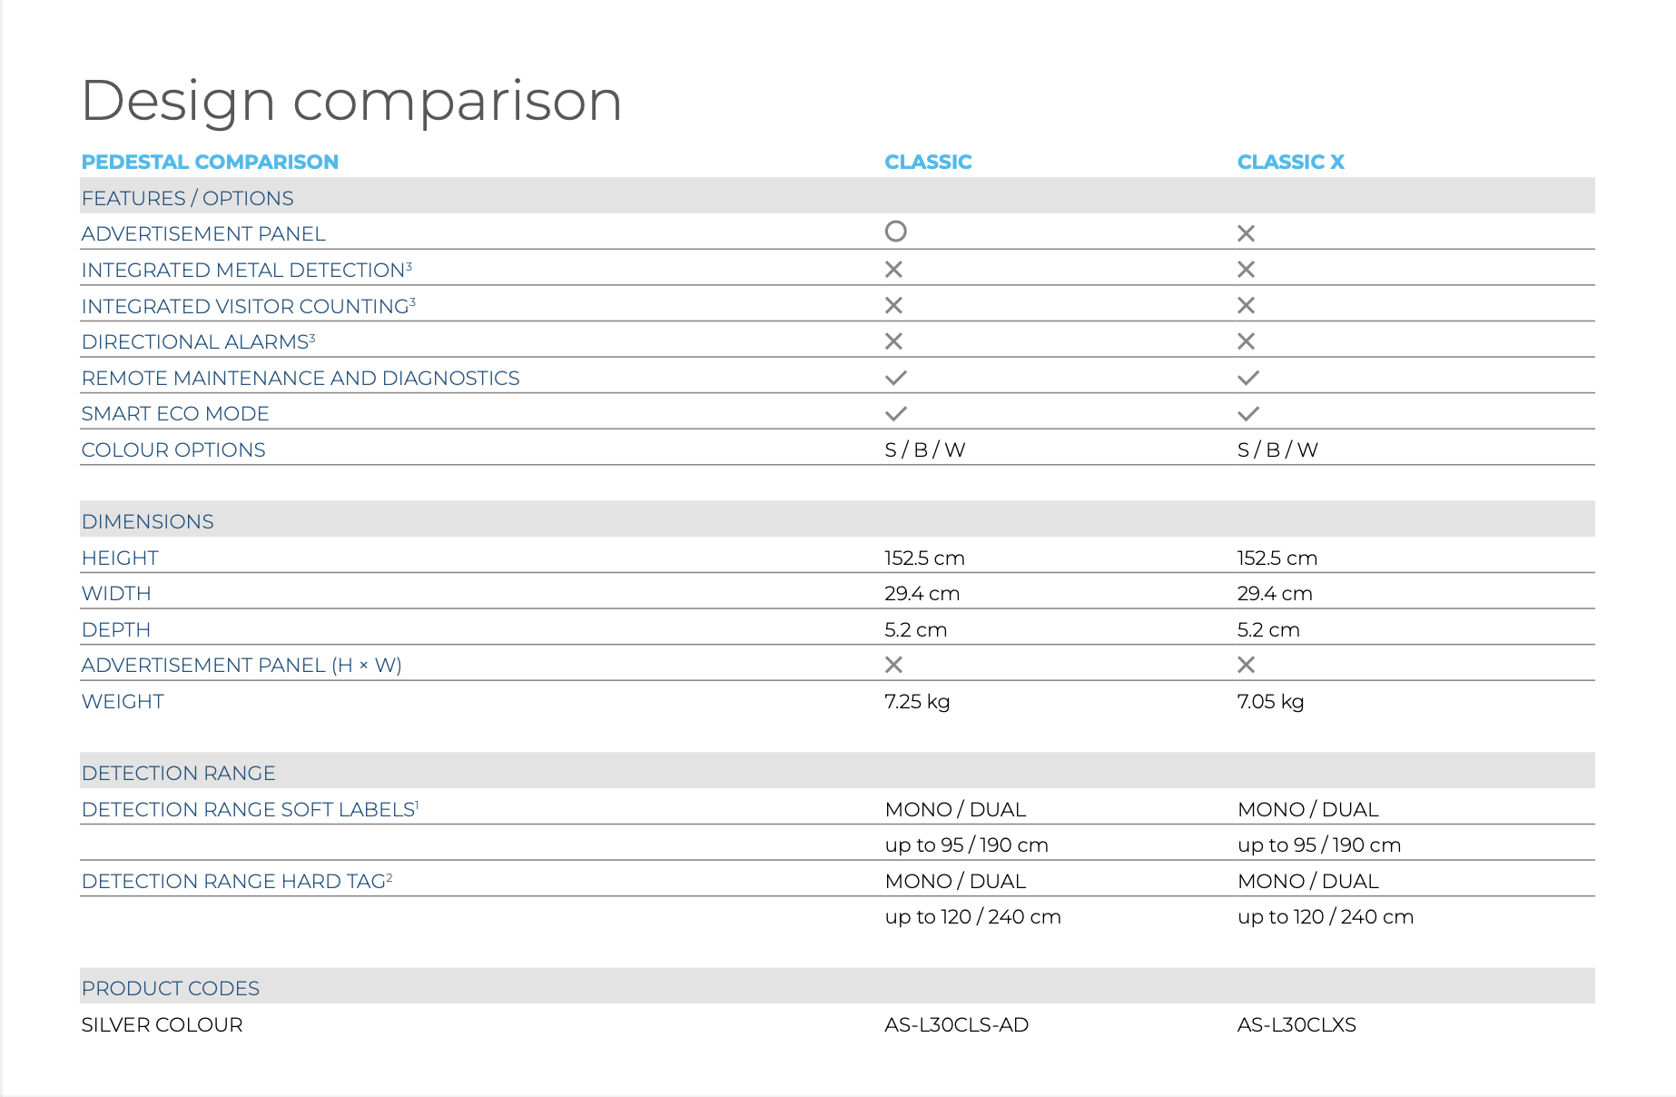Click the 'Design comparison' heading
Viewport: 1676px width, 1097px height.
coord(351,101)
